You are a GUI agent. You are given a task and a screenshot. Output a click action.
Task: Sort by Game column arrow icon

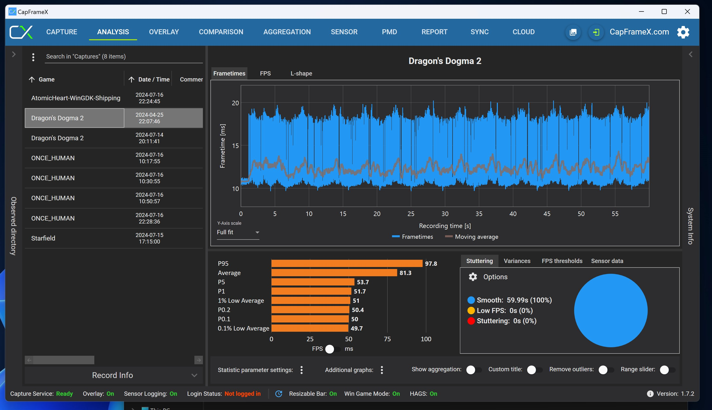pos(32,79)
